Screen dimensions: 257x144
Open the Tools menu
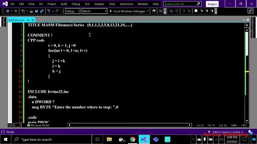point(112,4)
